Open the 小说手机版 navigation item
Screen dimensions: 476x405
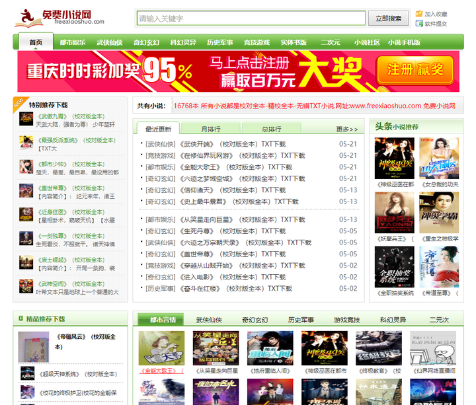(x=404, y=42)
